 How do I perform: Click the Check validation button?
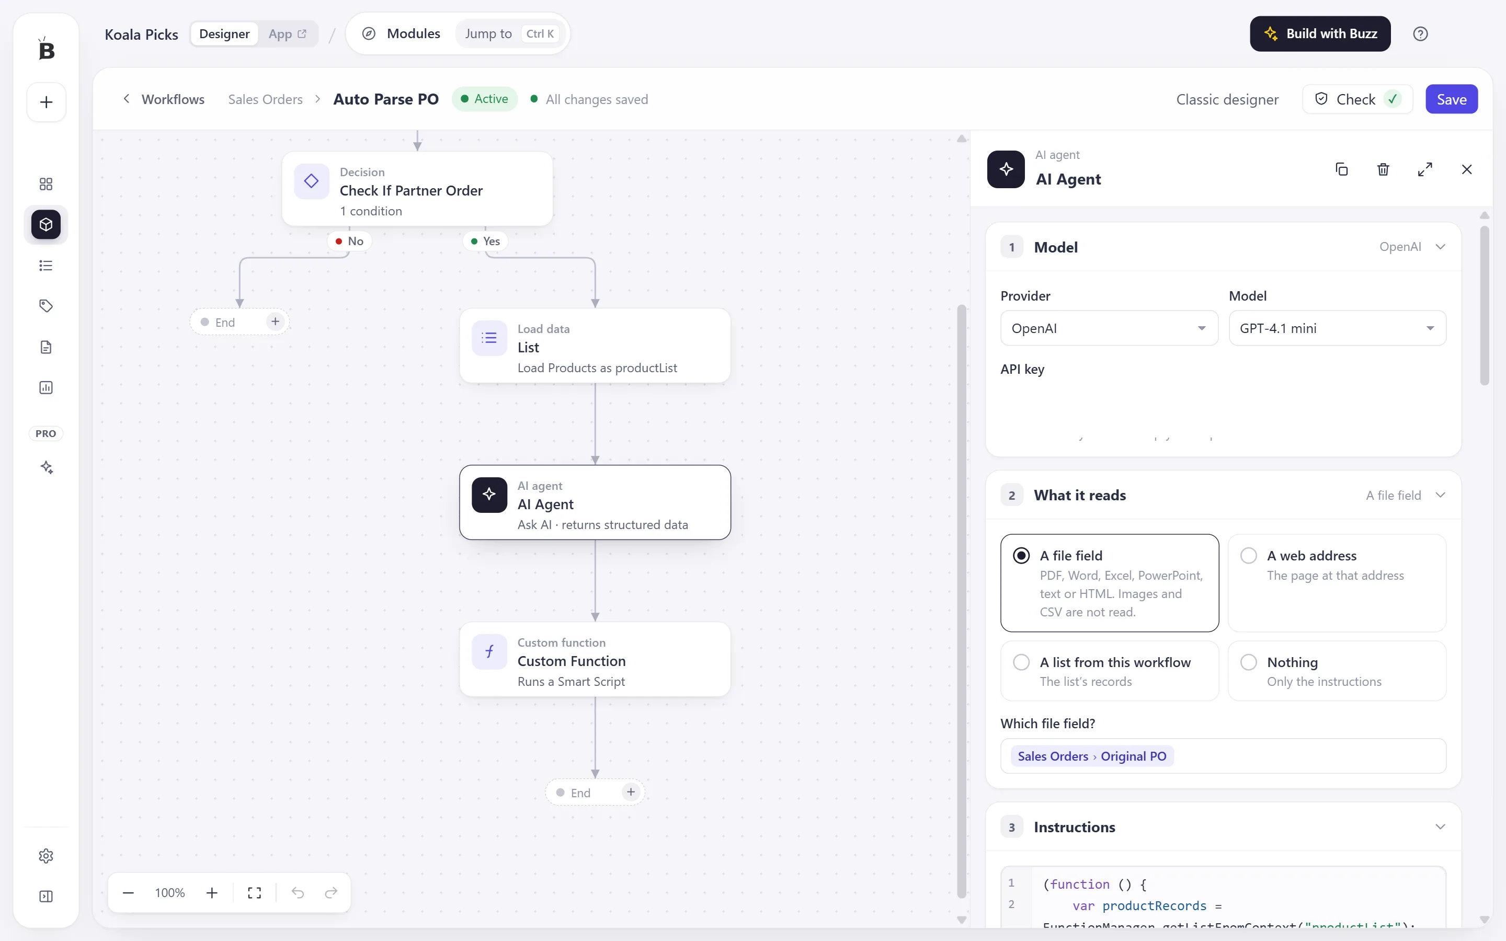1357,99
